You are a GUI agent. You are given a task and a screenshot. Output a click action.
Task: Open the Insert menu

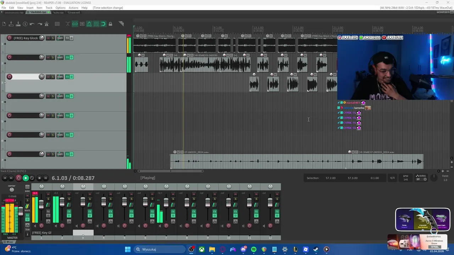click(x=30, y=8)
